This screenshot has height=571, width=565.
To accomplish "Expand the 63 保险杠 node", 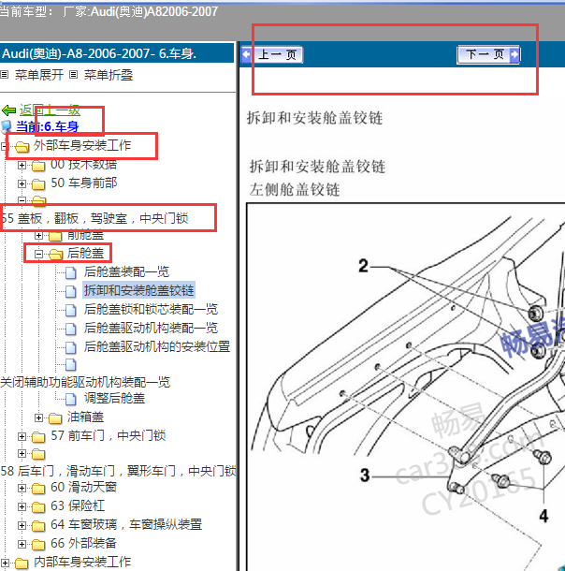I will (22, 506).
